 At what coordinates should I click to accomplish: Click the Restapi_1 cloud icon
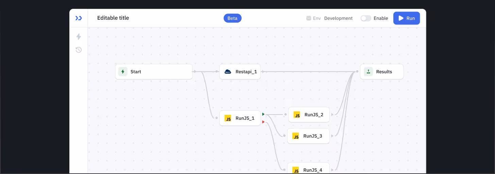pos(228,72)
